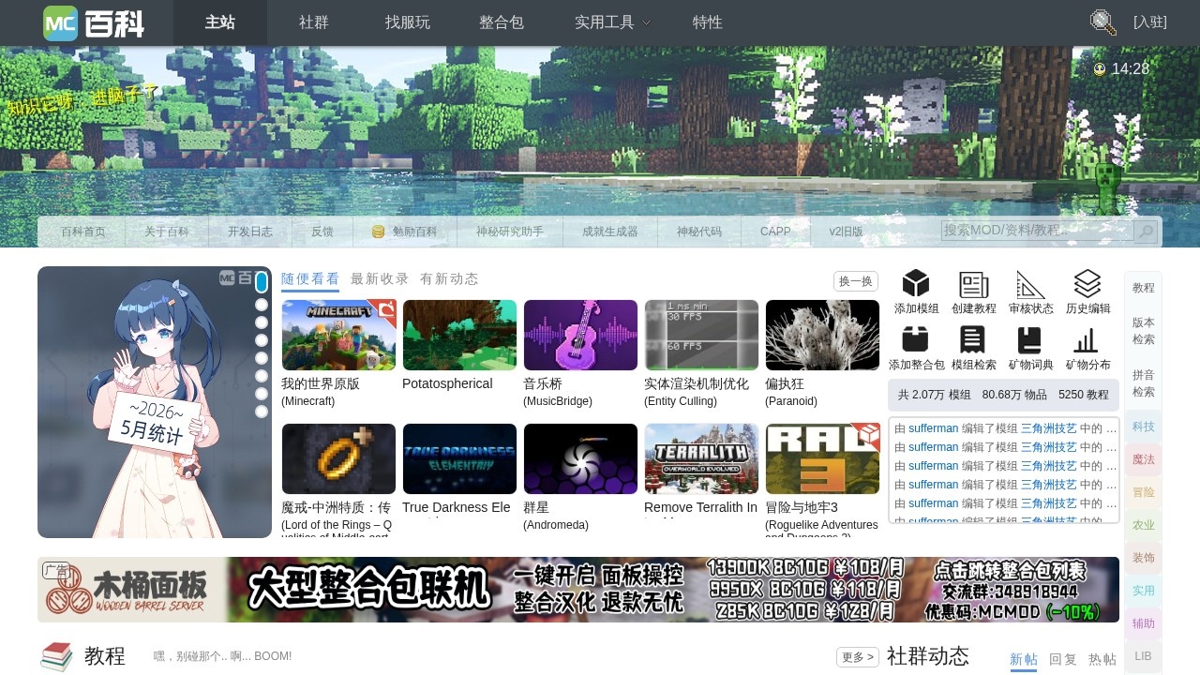Switch to 新帖 tab in 社群动态
The width and height of the screenshot is (1200, 675).
click(1024, 660)
